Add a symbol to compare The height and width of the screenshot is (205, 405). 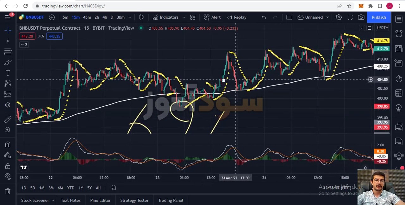tap(52, 17)
